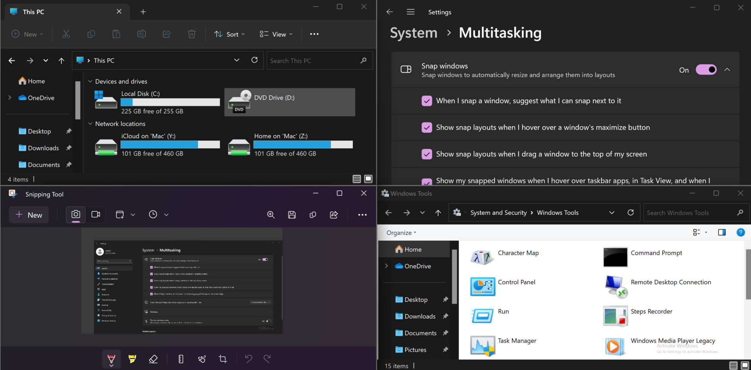
Task: Switch to video recording mode in Snipping Tool
Action: coord(96,214)
